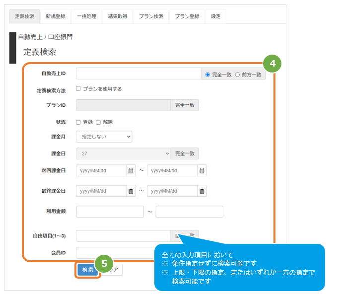Click the 定義検索 page heading
This screenshot has height=298, width=337.
coord(40,52)
